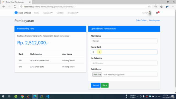The width and height of the screenshot is (176, 99).
Task: Open Visual Studio Code from taskbar
Action: tap(48, 97)
